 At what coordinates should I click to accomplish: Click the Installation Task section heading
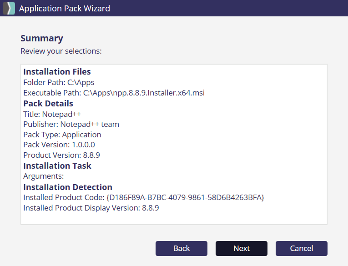coord(57,166)
